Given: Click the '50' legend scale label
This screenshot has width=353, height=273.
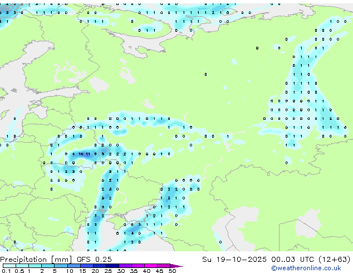Looking at the screenshot, I should coord(172,271).
